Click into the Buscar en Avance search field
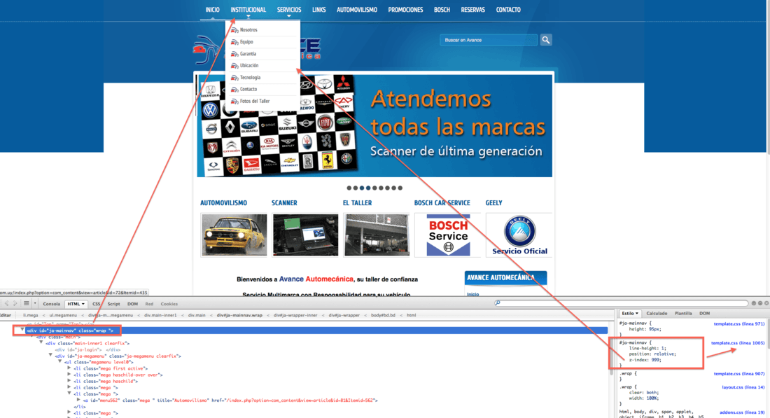 point(489,41)
